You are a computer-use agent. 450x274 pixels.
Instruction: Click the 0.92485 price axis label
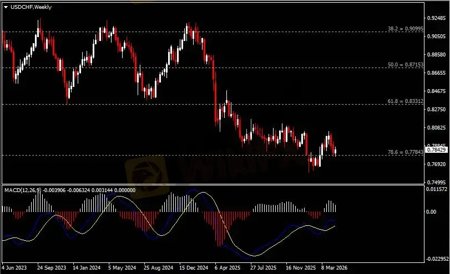pyautogui.click(x=437, y=18)
